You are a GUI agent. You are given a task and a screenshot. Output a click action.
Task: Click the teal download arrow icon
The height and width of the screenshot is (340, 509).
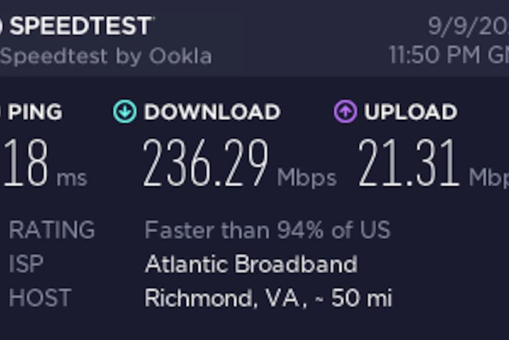point(124,112)
